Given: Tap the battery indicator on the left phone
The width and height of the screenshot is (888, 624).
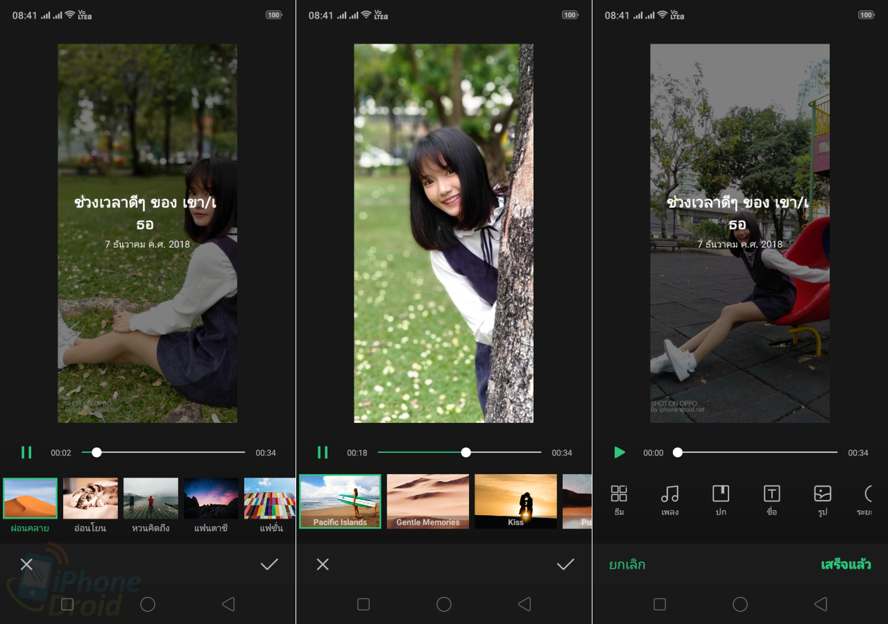Looking at the screenshot, I should [x=274, y=15].
